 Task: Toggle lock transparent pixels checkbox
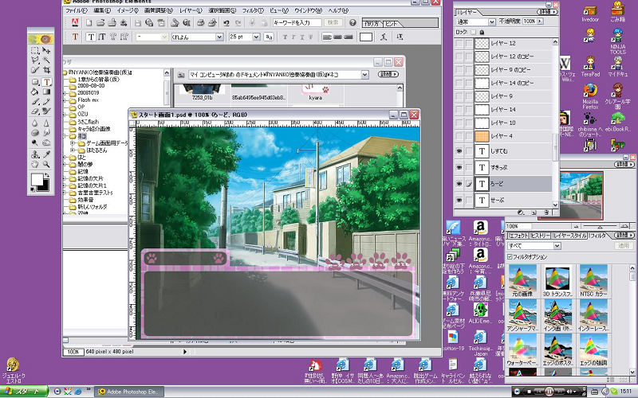473,32
